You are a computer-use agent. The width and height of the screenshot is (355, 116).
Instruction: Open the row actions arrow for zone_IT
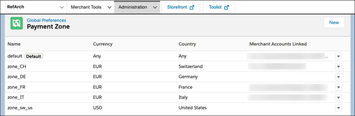click(x=338, y=98)
